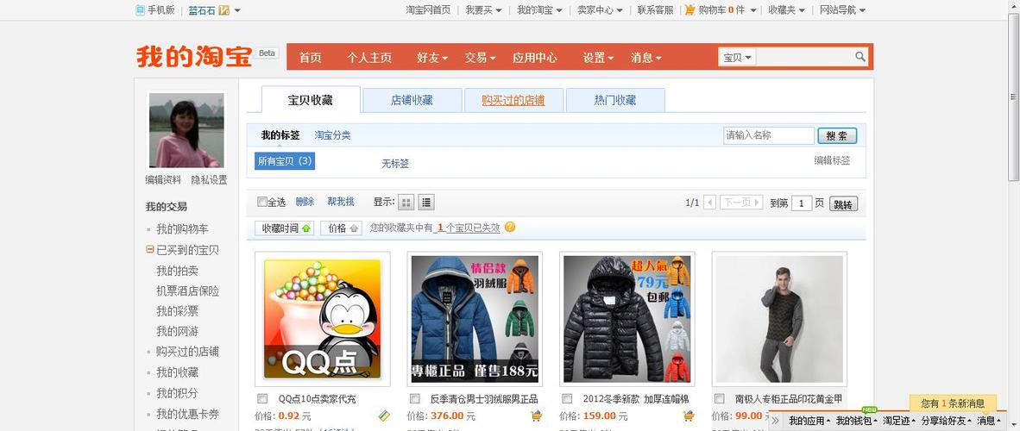This screenshot has width=1020, height=431.
Task: Tick checkbox for 2012冬季新款 加厚连帽棉
Action: 567,398
